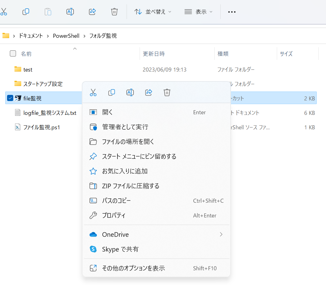The width and height of the screenshot is (326, 285).
Task: Uncheck the file監視 selection checkbox
Action: coord(10,98)
